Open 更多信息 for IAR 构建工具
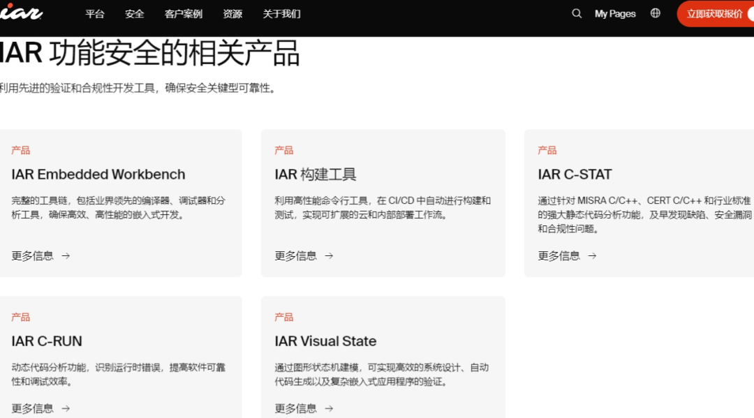This screenshot has width=754, height=418. pyautogui.click(x=304, y=256)
